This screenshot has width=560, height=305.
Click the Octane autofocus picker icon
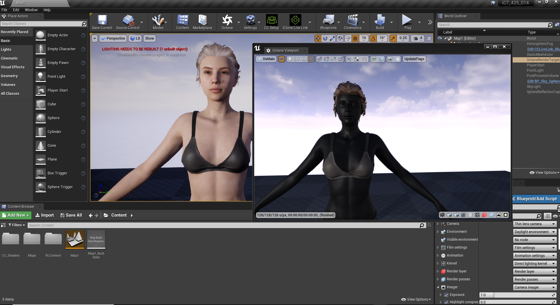tap(319, 59)
